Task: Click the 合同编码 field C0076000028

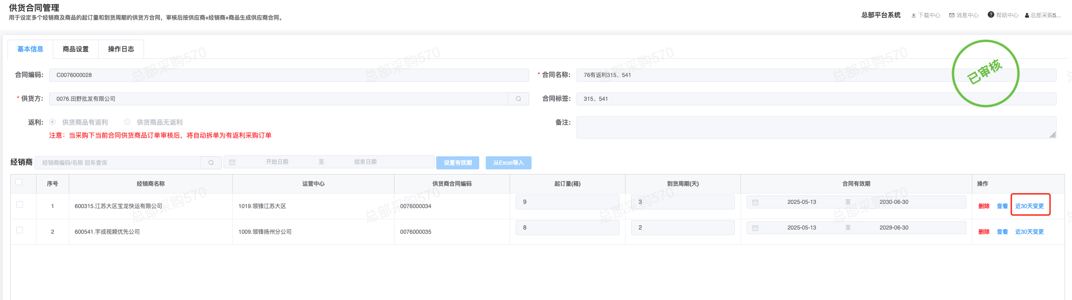Action: pyautogui.click(x=289, y=75)
